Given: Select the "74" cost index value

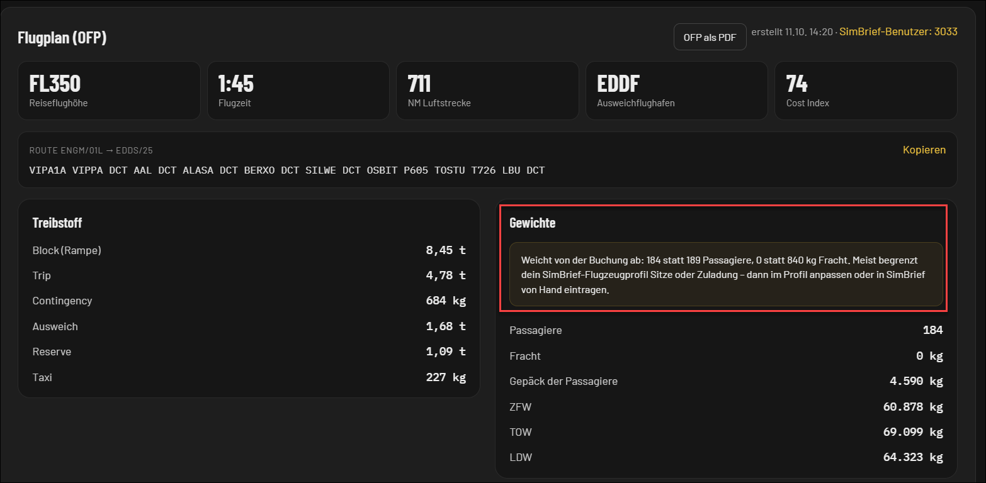Looking at the screenshot, I should point(797,84).
